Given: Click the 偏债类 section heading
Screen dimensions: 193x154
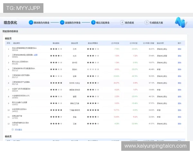Looking at the screenshot, I should point(8,136).
